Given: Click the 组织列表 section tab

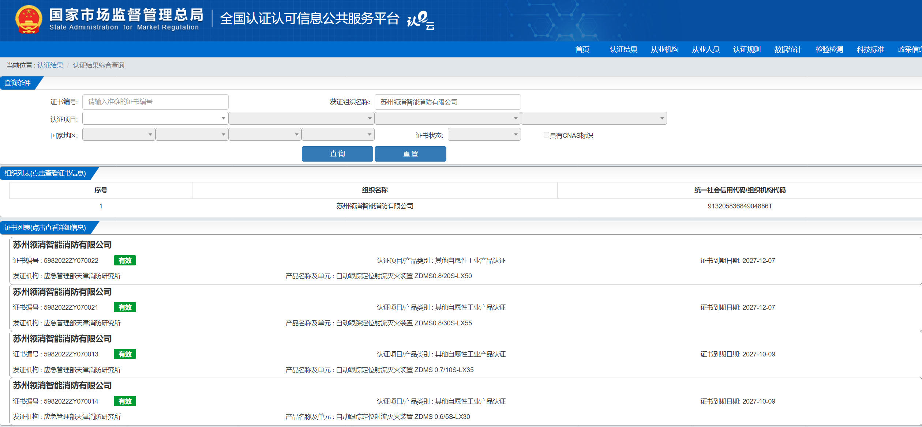Looking at the screenshot, I should click(45, 173).
